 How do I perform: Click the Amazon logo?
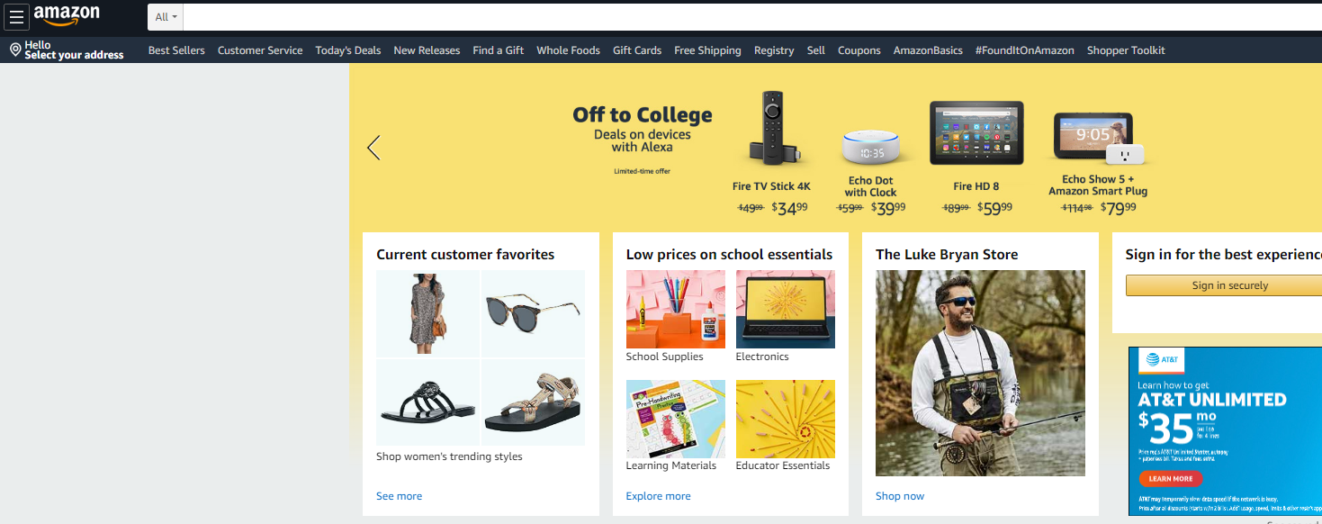(x=67, y=15)
